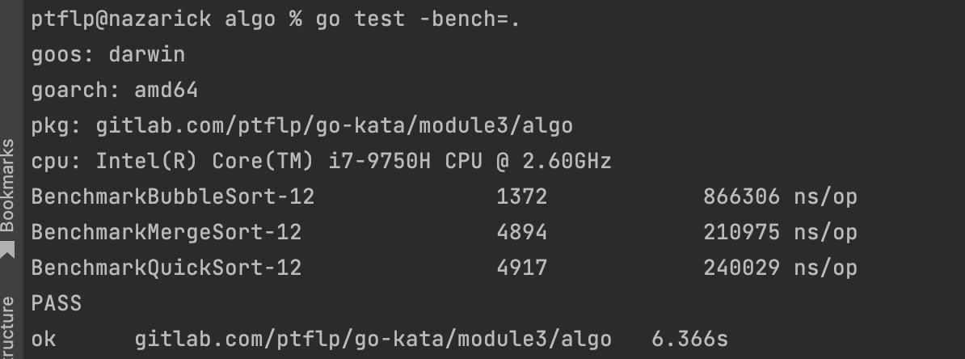Click the PASS status text

[x=57, y=303]
